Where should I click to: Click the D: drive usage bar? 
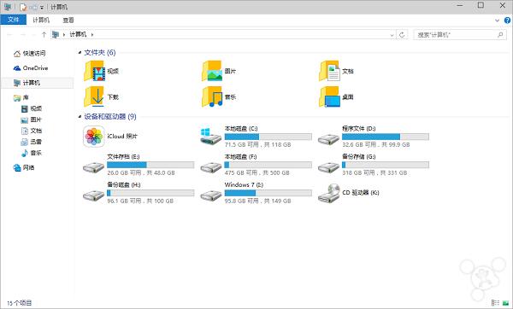(386, 137)
